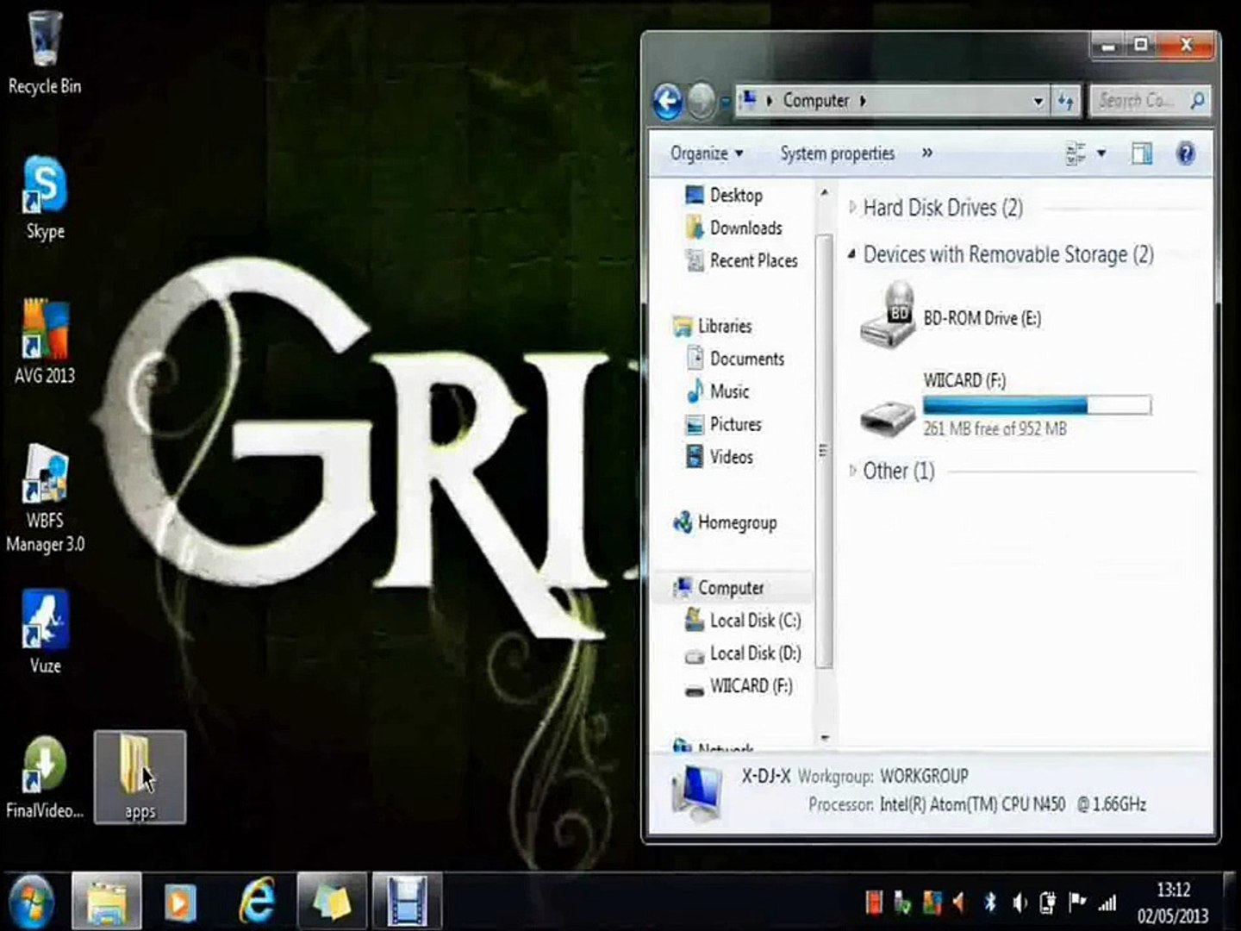Screen dimensions: 1241x931
Task: Open the Recycle Bin desktop icon
Action: 45,52
